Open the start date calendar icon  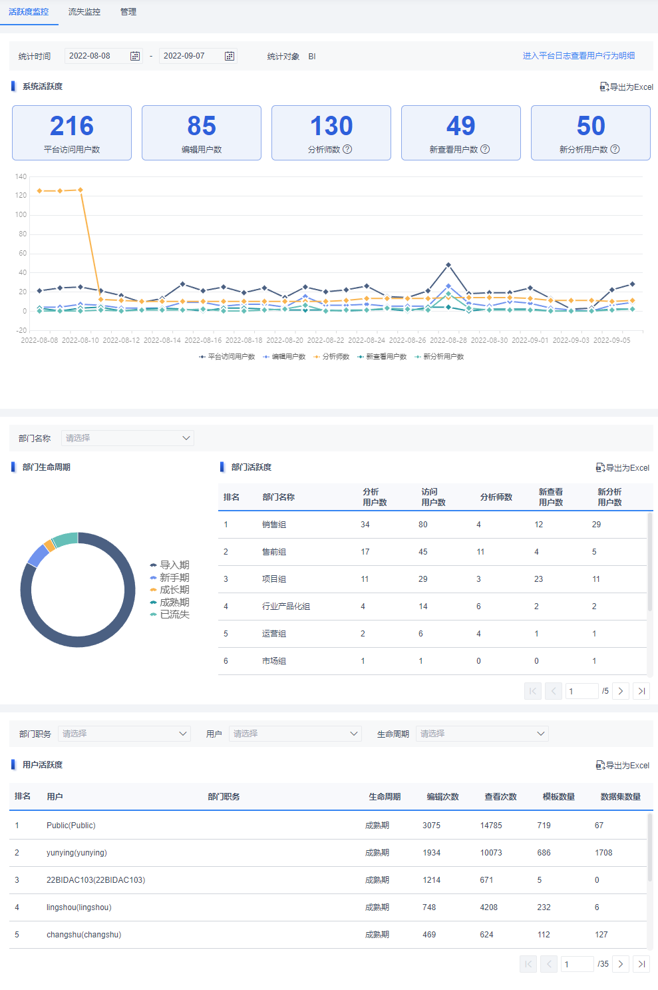click(x=135, y=56)
